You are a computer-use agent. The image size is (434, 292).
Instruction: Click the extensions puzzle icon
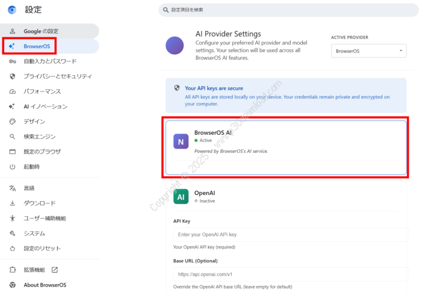12,270
